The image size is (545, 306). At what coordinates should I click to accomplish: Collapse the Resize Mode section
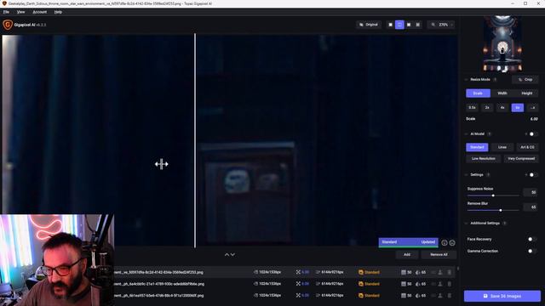(x=467, y=79)
